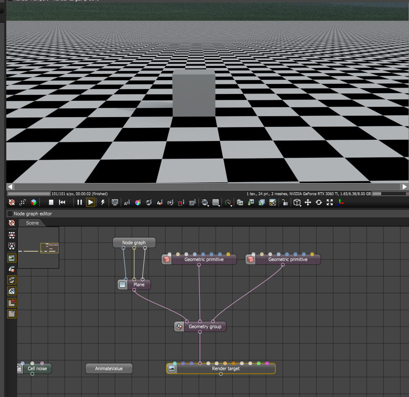Open the clay mode sphere dropdown
The width and height of the screenshot is (409, 397).
point(205,203)
